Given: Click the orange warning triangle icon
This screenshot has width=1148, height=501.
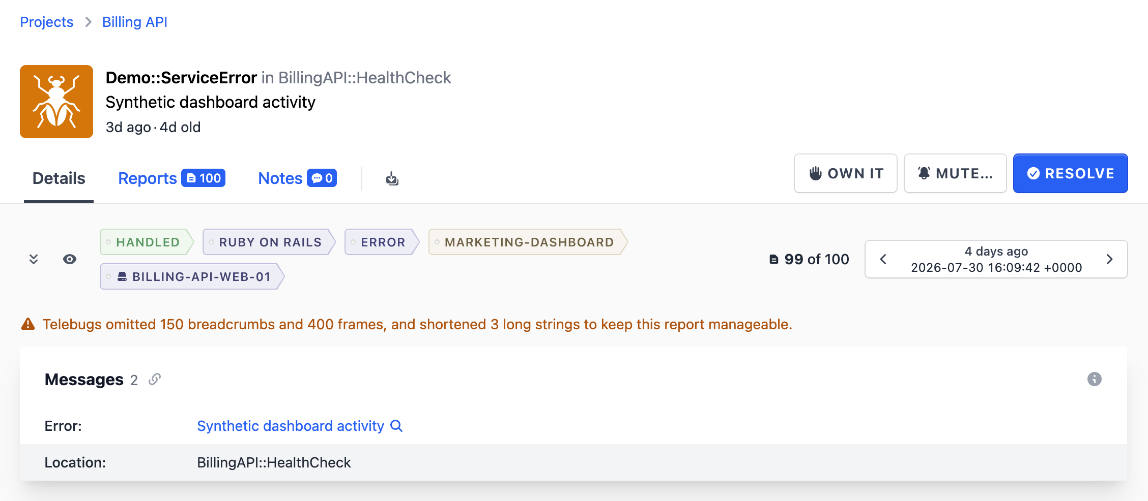Looking at the screenshot, I should coord(28,324).
